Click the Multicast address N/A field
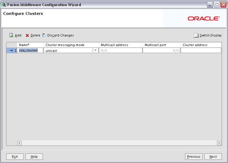The width and height of the screenshot is (228, 163). pos(120,50)
